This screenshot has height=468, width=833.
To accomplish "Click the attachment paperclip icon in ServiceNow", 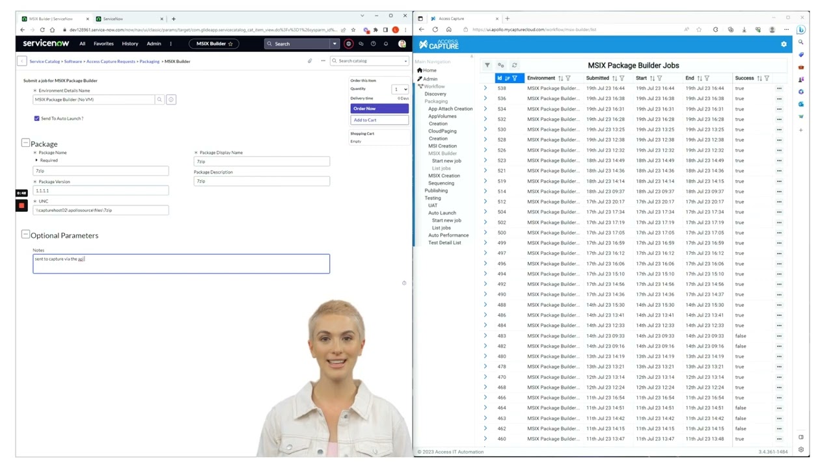I will [310, 61].
